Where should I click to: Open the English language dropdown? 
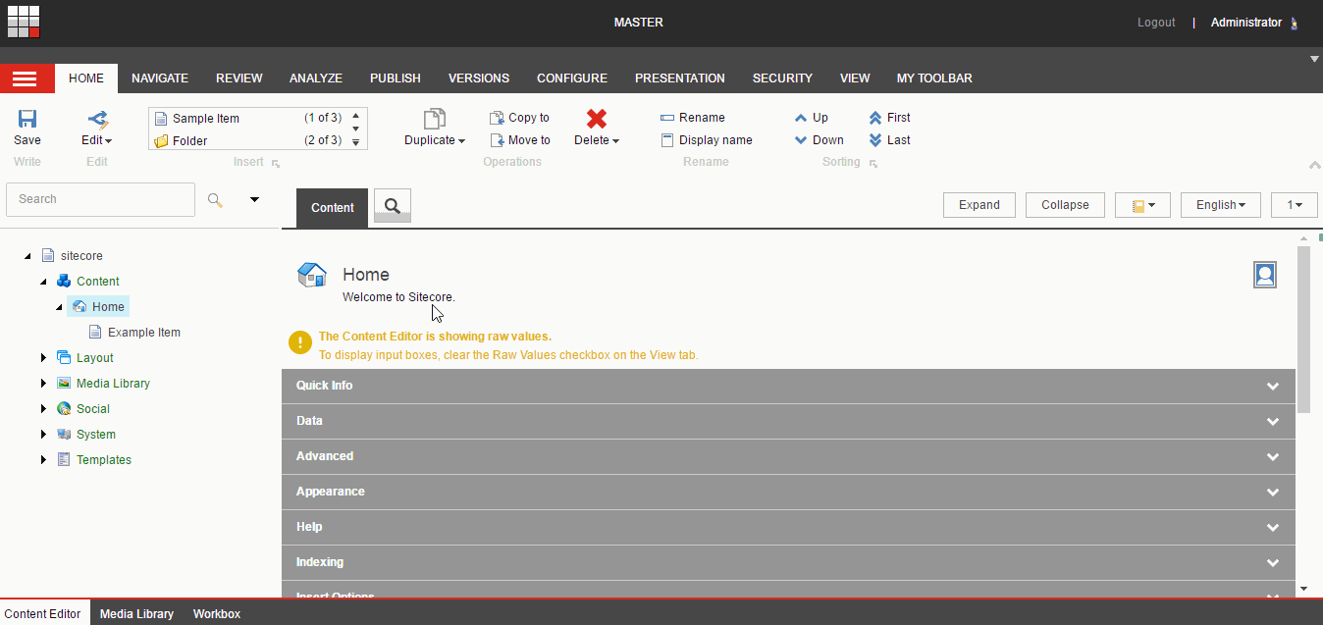point(1221,205)
